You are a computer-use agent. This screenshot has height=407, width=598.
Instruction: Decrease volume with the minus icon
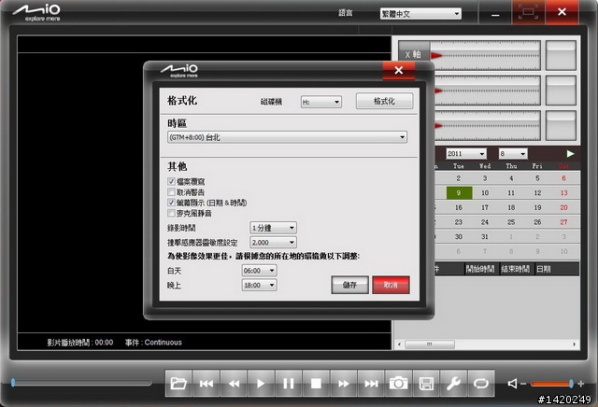[523, 384]
